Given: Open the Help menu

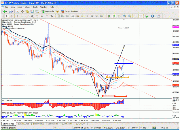Looking at the screenshot, I should [x=52, y=7].
